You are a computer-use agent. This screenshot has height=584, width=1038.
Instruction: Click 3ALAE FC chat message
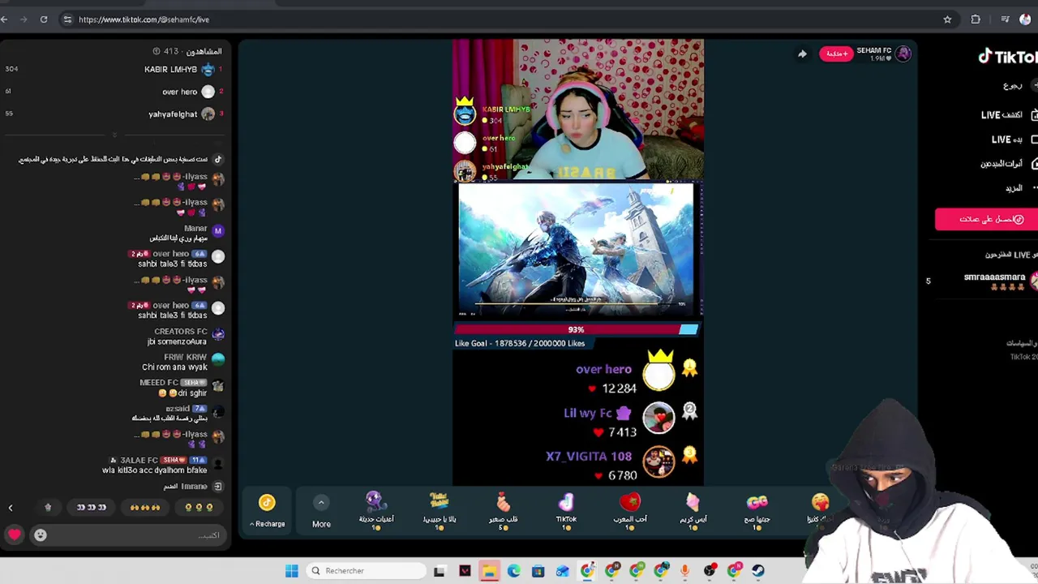[x=163, y=465]
